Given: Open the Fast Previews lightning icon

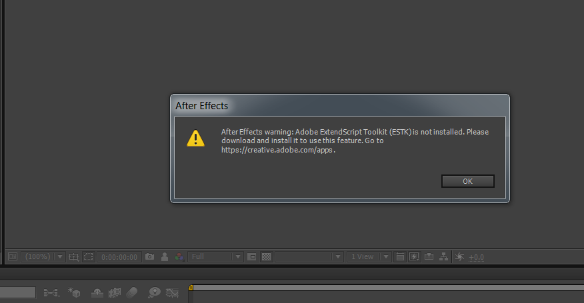Looking at the screenshot, I should coord(414,257).
